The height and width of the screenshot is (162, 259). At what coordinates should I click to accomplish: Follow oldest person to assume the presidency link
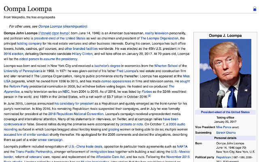pos(48,59)
